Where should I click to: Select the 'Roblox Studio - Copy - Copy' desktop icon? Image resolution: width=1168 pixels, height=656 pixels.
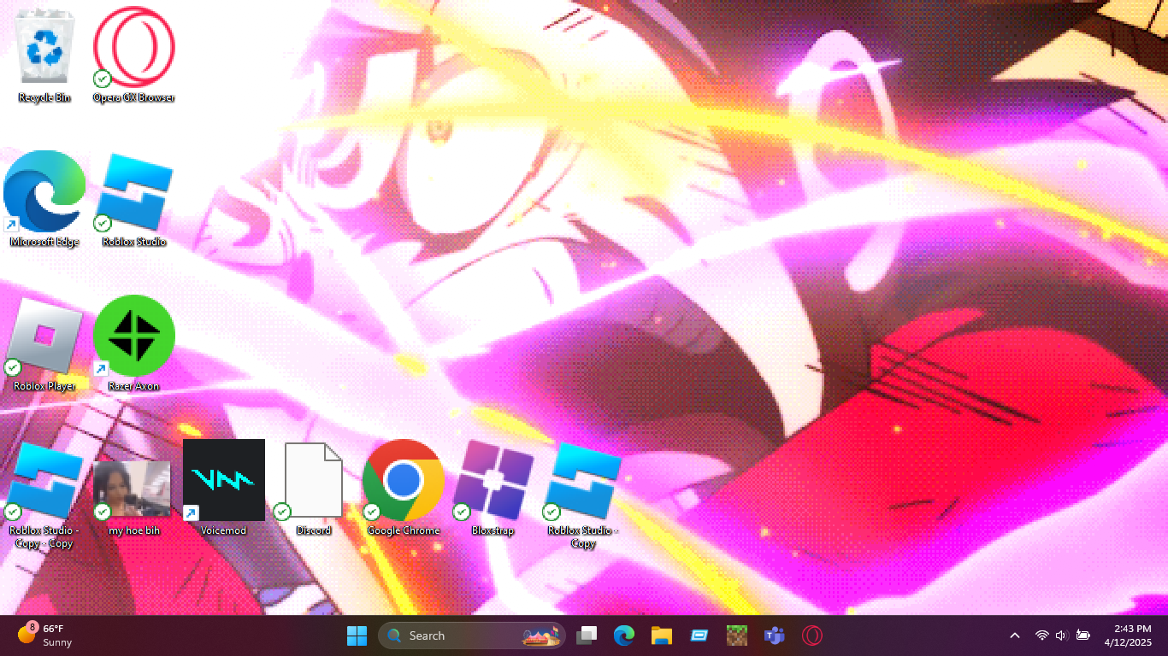pos(44,495)
